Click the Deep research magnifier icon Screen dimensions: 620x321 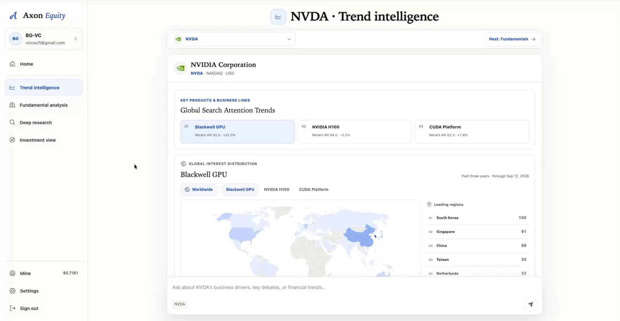(x=12, y=122)
